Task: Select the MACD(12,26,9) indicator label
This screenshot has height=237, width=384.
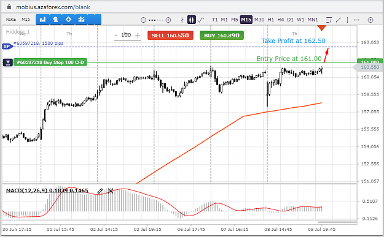Action: click(x=47, y=190)
